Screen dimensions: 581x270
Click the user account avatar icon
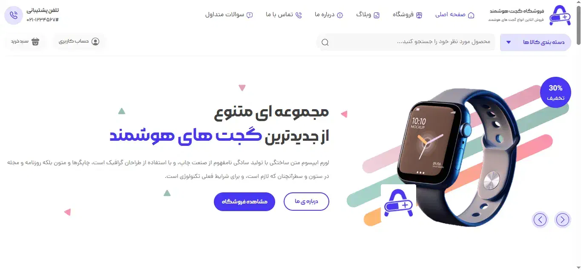point(95,41)
